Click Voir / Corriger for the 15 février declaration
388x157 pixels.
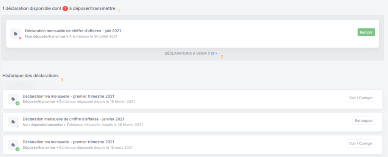(x=361, y=98)
